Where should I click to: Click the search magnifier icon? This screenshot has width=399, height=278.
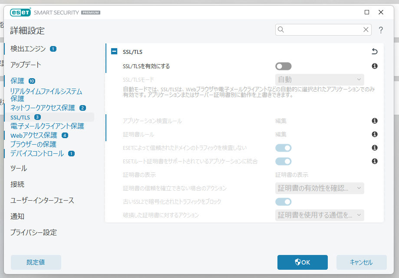pyautogui.click(x=280, y=30)
